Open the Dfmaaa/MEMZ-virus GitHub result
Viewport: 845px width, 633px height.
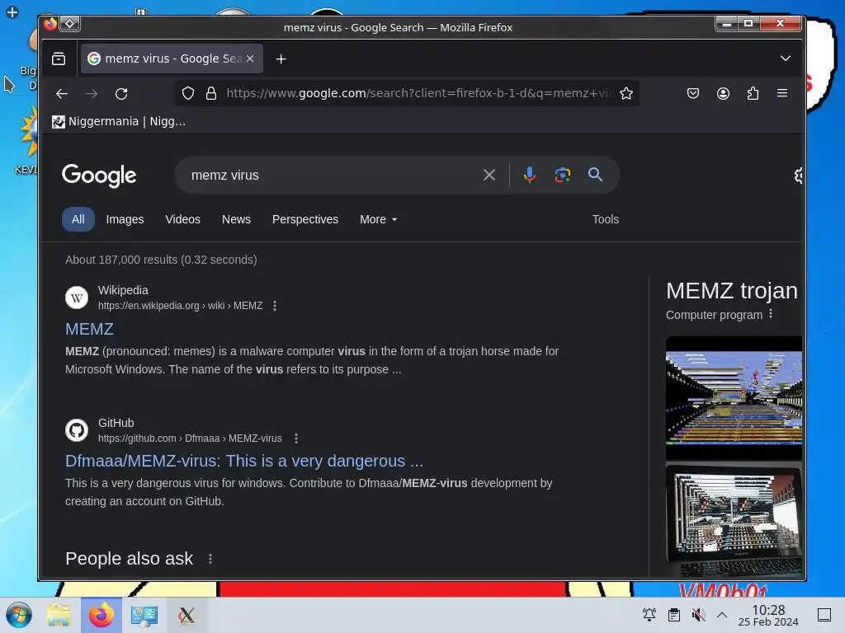point(244,462)
